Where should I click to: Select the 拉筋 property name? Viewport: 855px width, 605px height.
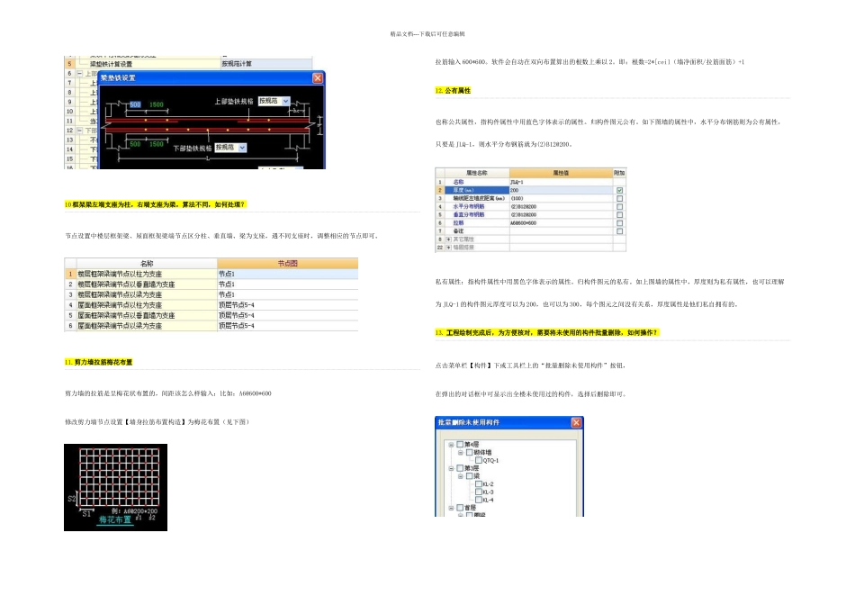(x=458, y=223)
